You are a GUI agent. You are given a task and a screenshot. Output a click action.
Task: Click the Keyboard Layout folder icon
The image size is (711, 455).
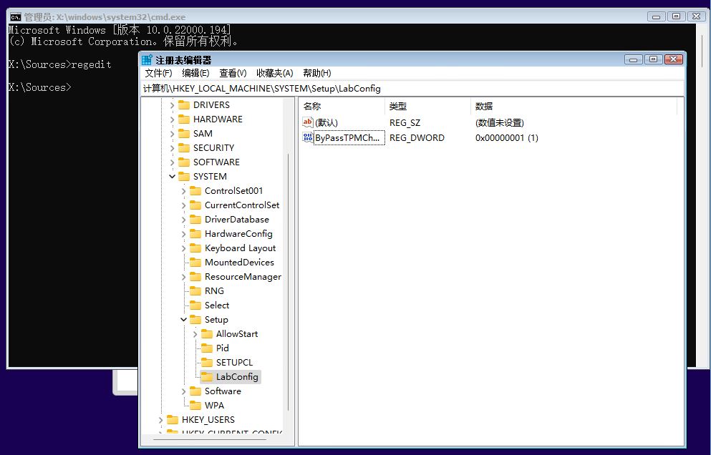pos(195,248)
